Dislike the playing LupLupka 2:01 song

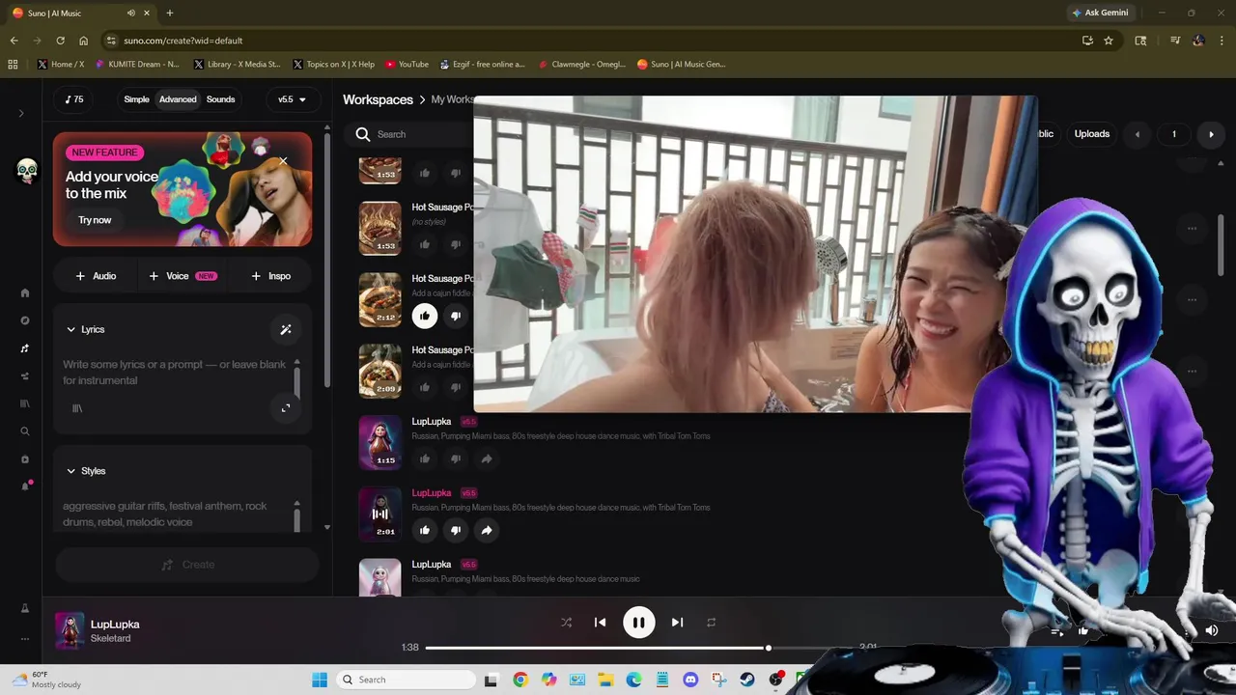(456, 530)
